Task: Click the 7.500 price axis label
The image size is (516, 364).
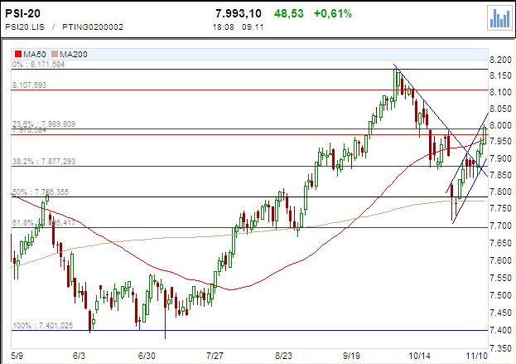Action: [500, 295]
